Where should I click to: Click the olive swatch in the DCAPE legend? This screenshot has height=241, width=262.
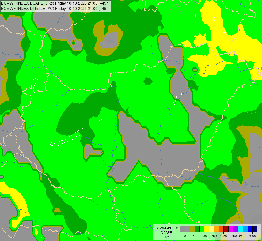click(x=192, y=229)
